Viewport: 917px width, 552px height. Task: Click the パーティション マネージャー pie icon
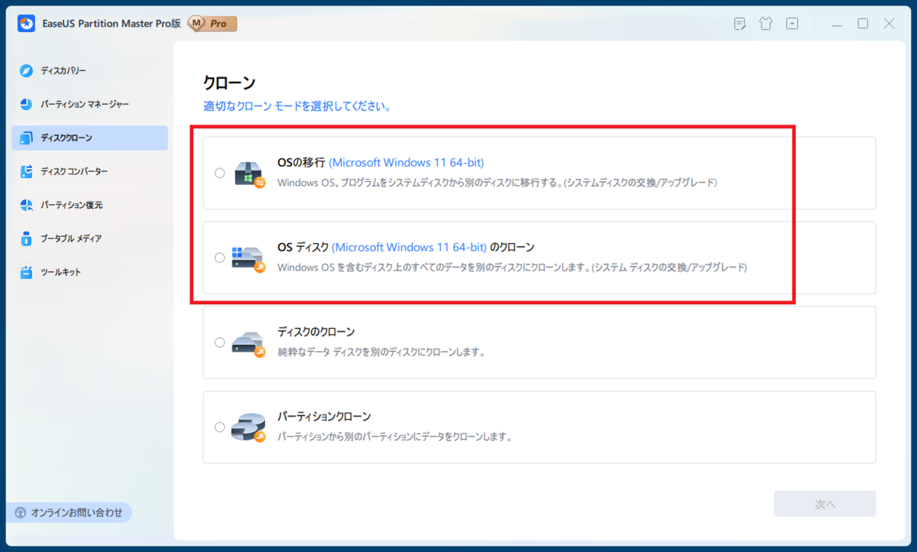pyautogui.click(x=27, y=104)
